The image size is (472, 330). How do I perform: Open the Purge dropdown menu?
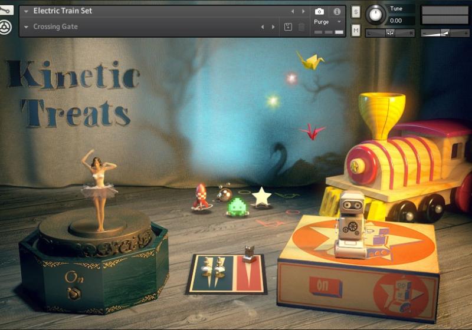(328, 22)
